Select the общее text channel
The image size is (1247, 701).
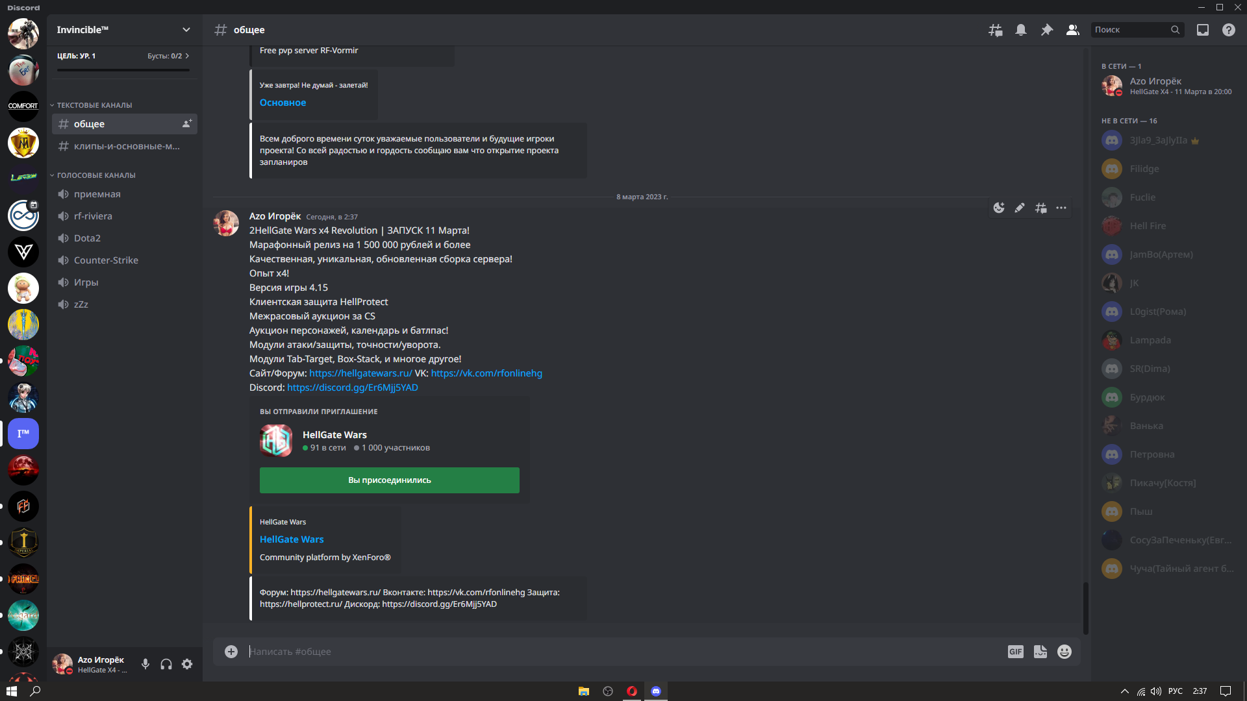[x=125, y=124]
